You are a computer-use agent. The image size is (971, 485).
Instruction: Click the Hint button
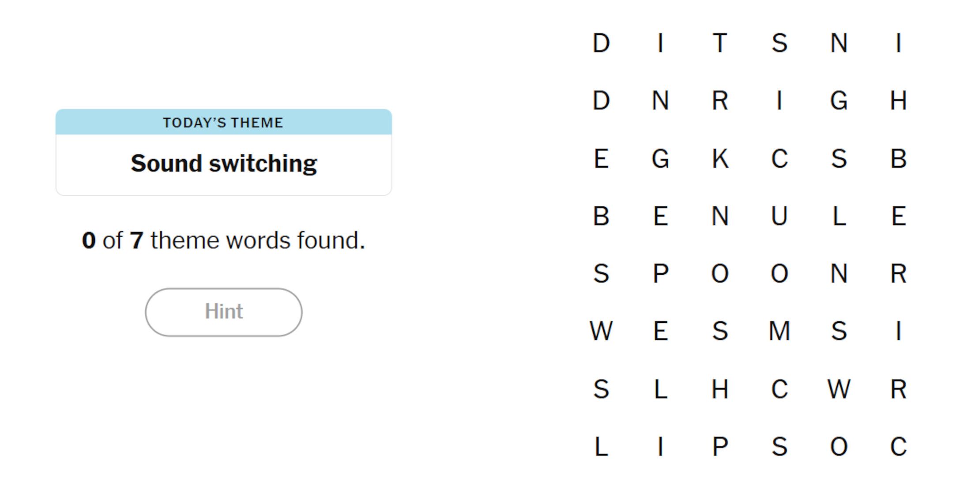coord(224,312)
